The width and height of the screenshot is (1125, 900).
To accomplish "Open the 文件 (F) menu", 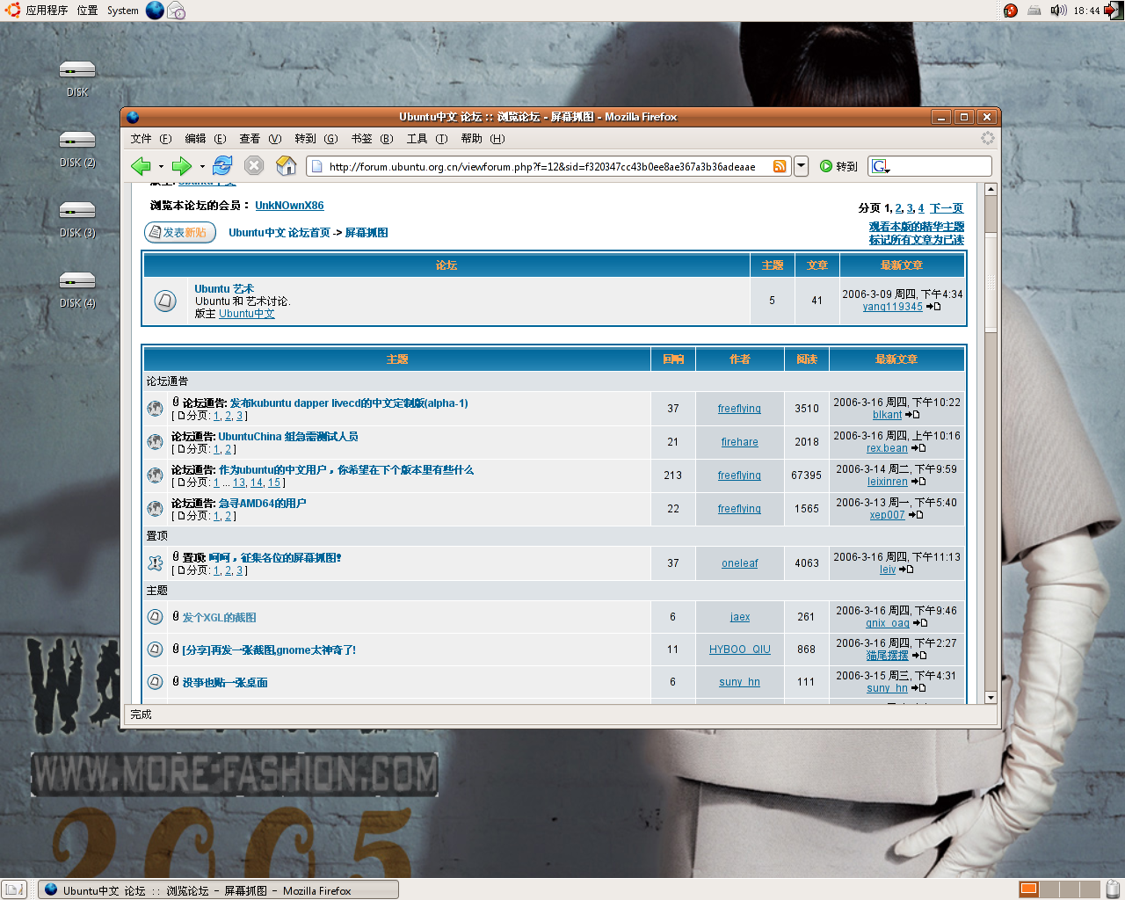I will pos(151,139).
